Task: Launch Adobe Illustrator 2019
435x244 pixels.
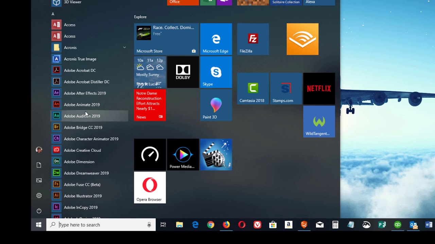Action: (89, 196)
